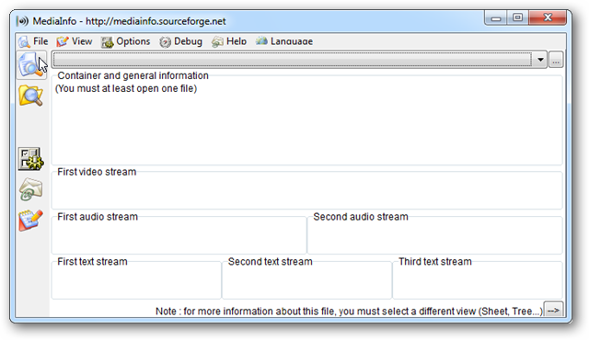Viewport: 589px width, 340px height.
Task: Open the Help menu
Action: 229,41
